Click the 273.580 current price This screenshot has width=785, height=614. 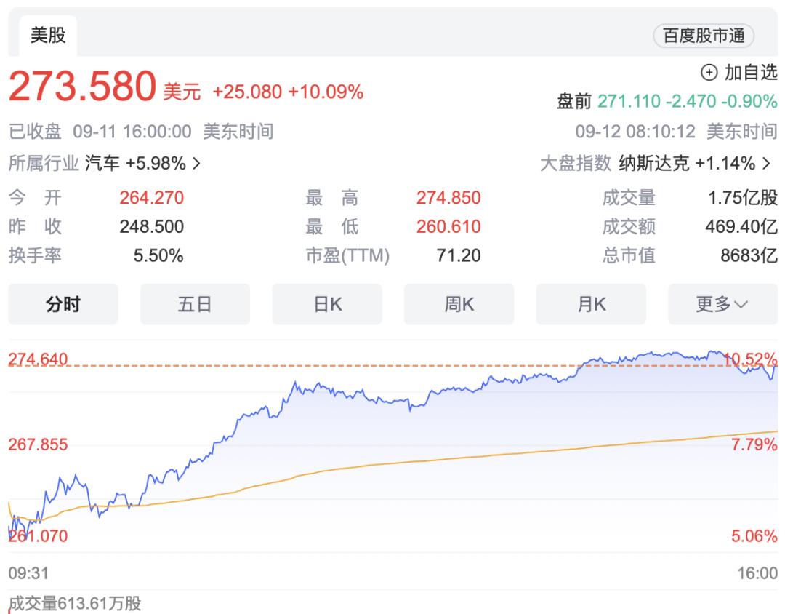click(82, 87)
